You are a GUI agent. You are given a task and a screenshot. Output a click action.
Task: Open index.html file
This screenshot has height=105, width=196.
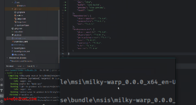tap(17, 32)
